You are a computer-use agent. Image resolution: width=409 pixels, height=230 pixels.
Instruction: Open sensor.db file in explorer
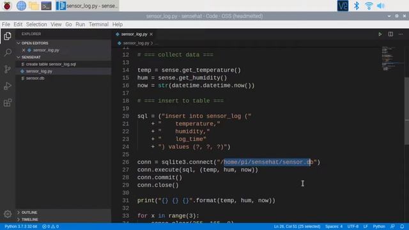pyautogui.click(x=35, y=78)
